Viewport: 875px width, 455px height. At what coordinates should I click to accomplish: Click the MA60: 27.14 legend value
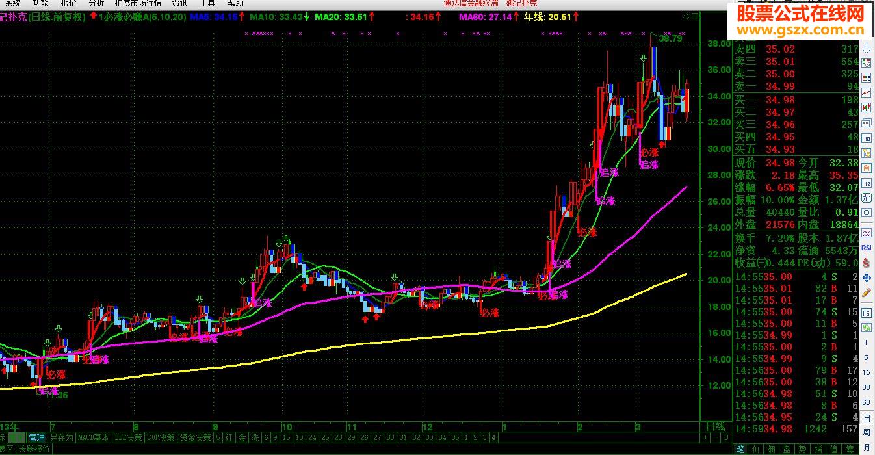[x=486, y=18]
